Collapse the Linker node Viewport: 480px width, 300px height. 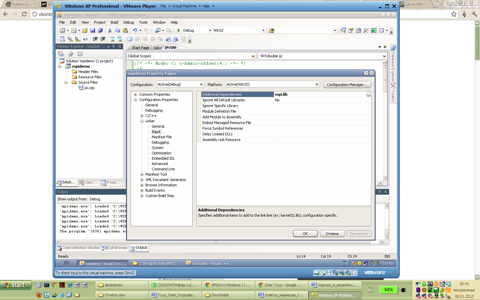point(142,121)
